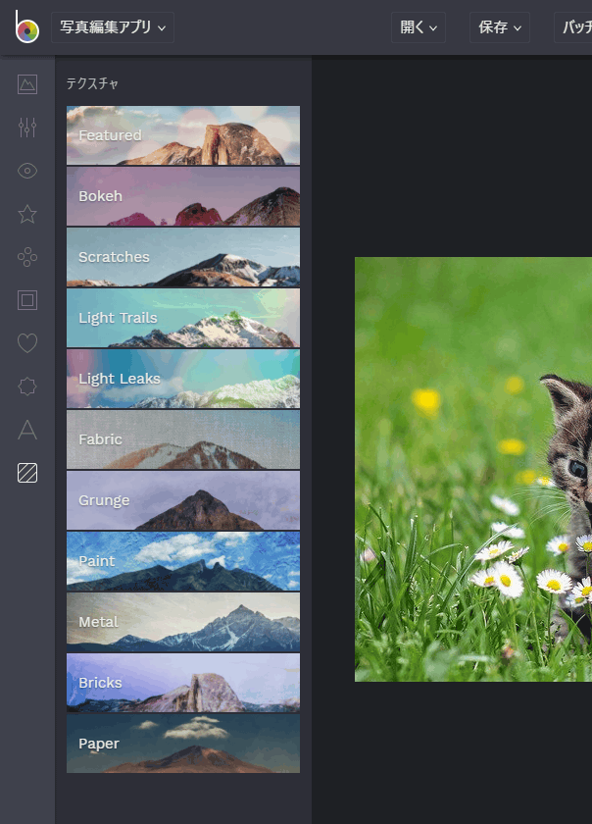Select the Bokeh texture category
This screenshot has height=824, width=592.
[183, 196]
